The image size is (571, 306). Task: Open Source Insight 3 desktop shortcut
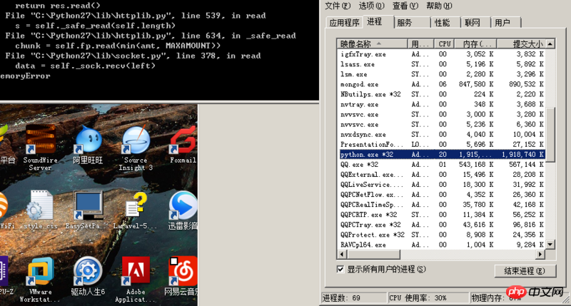pos(136,148)
